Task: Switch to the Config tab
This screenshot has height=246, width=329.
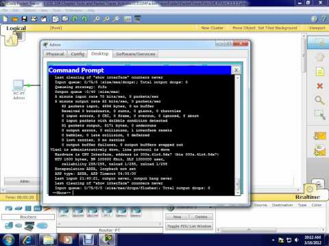Action: coord(77,54)
